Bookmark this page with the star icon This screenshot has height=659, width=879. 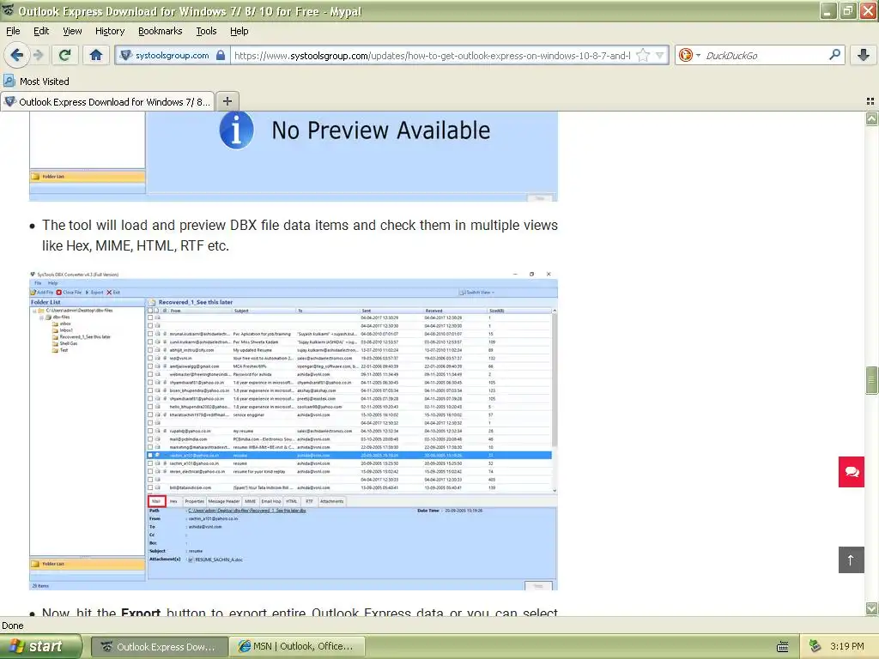tap(643, 56)
